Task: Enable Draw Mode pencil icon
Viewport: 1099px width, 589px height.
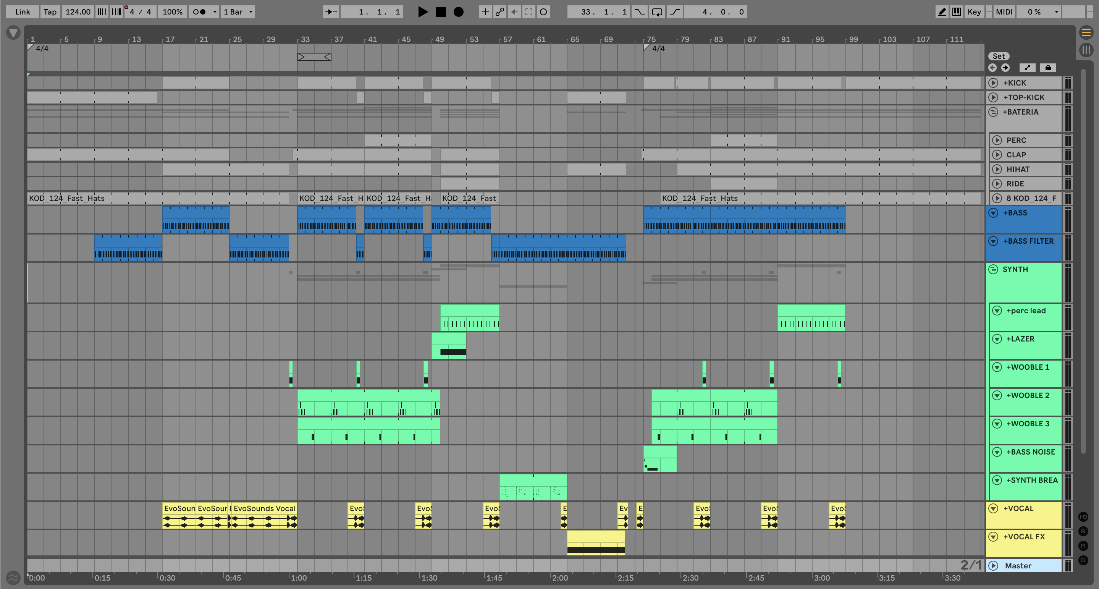Action: pyautogui.click(x=942, y=12)
